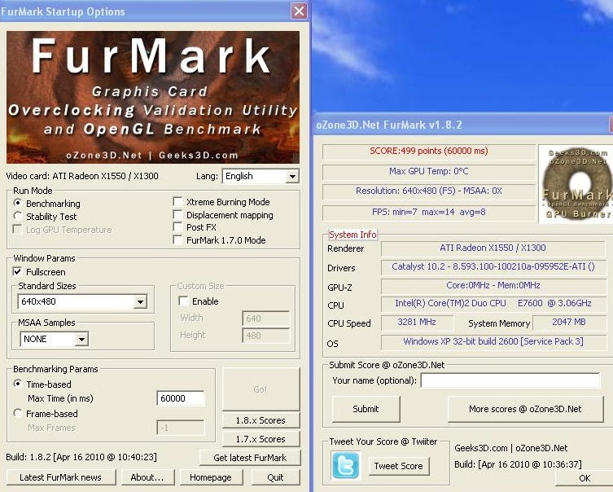Click Get latest FurMark button

(x=250, y=458)
